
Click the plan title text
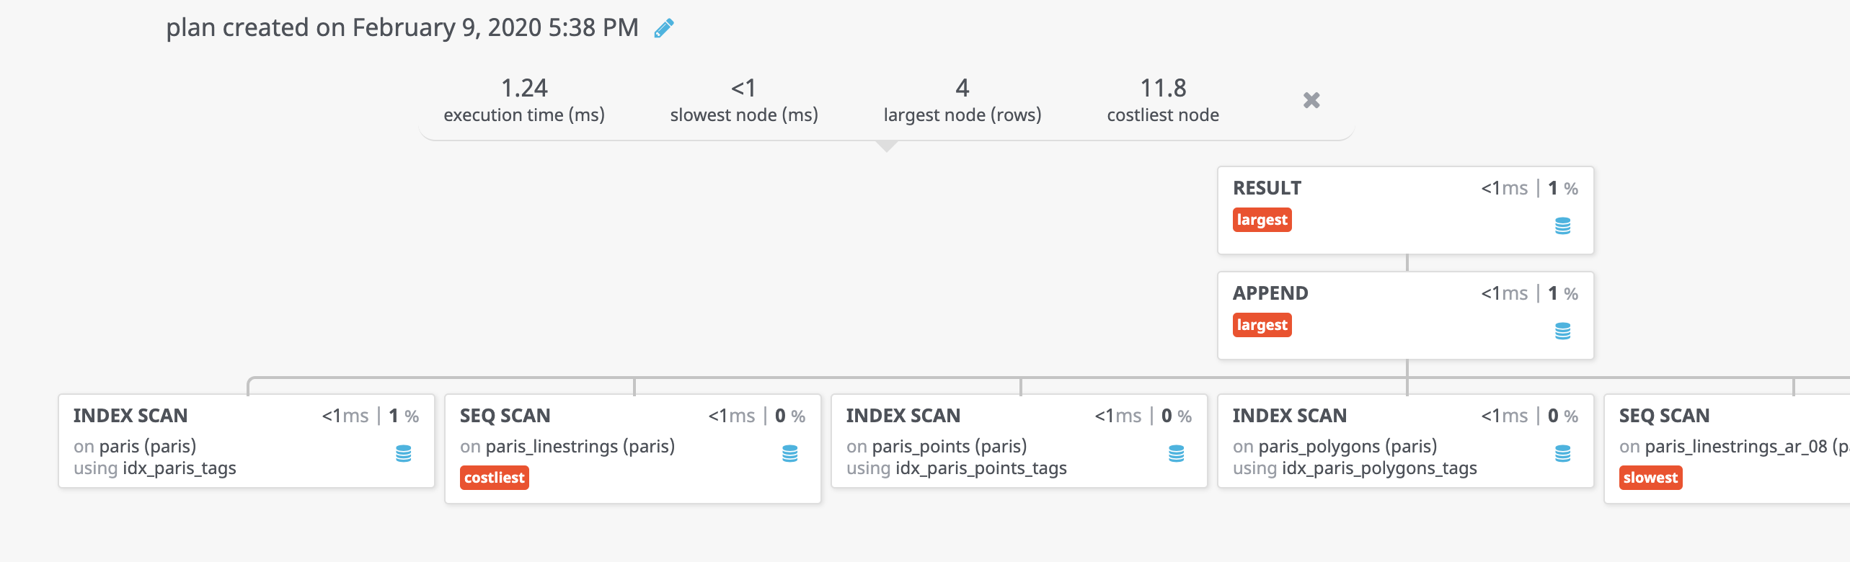tap(402, 28)
